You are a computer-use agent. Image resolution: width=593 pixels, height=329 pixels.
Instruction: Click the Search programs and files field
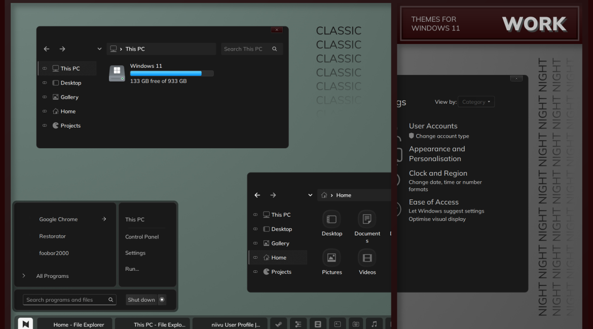tap(66, 300)
